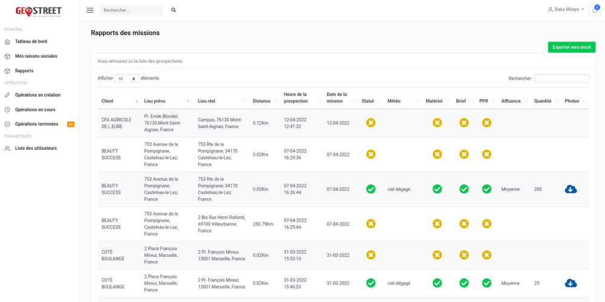Click green status checkmark in ciel dégagé row
This screenshot has height=302, width=605.
coord(371,189)
